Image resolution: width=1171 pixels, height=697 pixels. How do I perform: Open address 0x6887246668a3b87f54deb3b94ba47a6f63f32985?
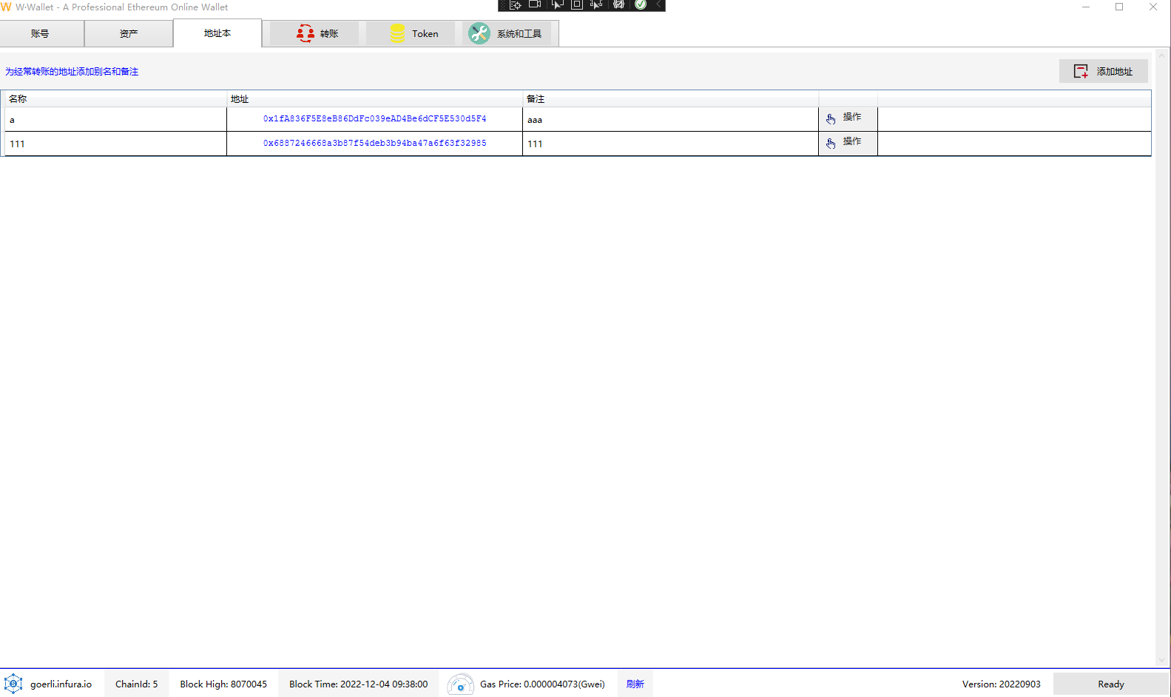[x=375, y=143]
